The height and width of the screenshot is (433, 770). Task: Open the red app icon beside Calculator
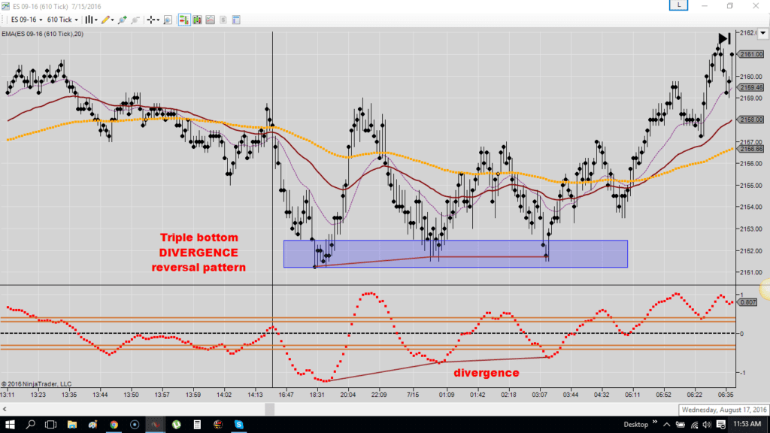(218, 424)
